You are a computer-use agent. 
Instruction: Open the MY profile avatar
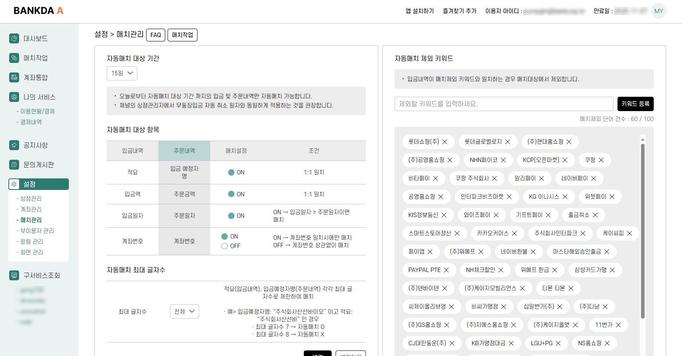[659, 11]
